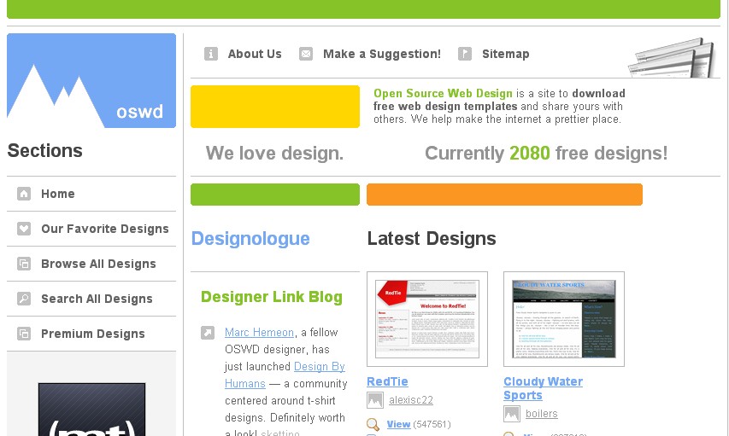The height and width of the screenshot is (436, 729).
Task: Click the dark ad banner in sidebar
Action: coord(91,410)
